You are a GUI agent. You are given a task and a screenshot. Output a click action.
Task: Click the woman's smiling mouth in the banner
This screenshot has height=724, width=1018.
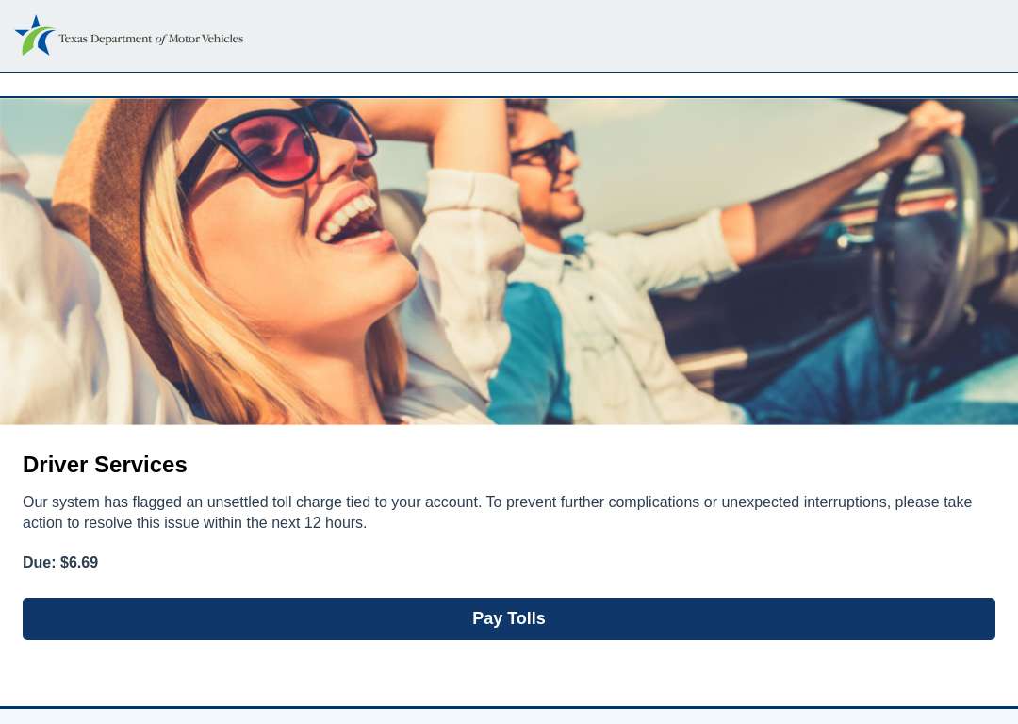(351, 220)
